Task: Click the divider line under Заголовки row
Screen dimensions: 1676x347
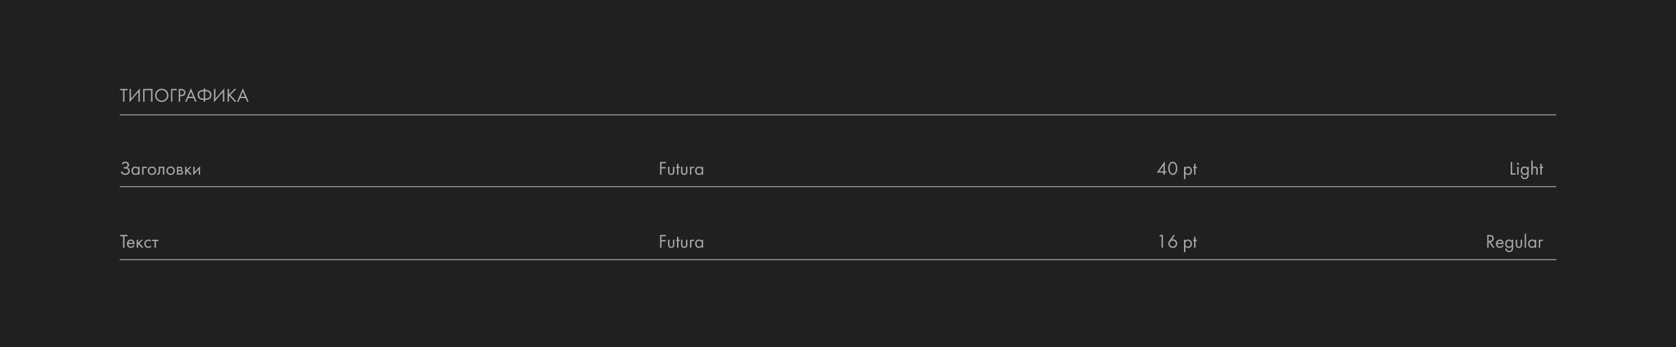Action: (837, 187)
